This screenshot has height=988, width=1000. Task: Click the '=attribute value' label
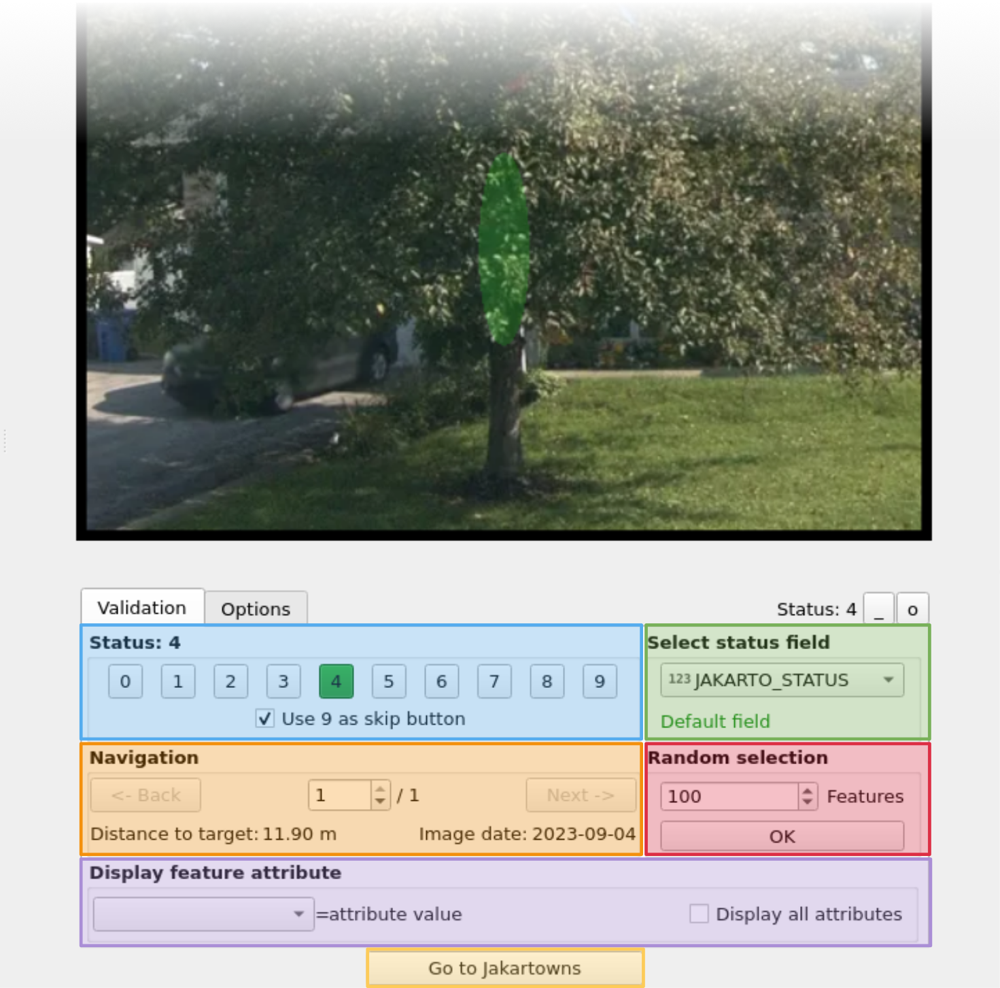(389, 914)
